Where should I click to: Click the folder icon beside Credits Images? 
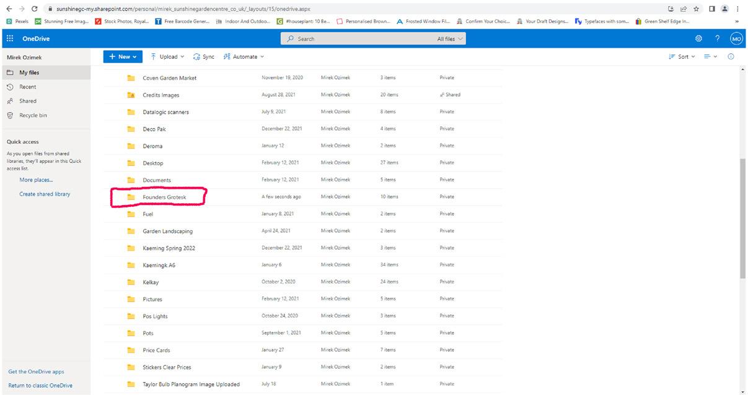coord(131,95)
